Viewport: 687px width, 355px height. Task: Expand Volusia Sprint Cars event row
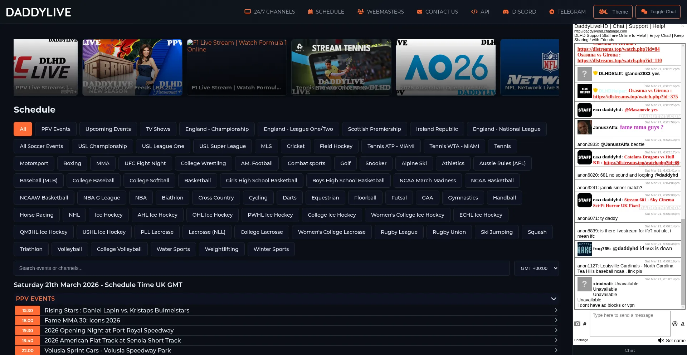(286, 350)
